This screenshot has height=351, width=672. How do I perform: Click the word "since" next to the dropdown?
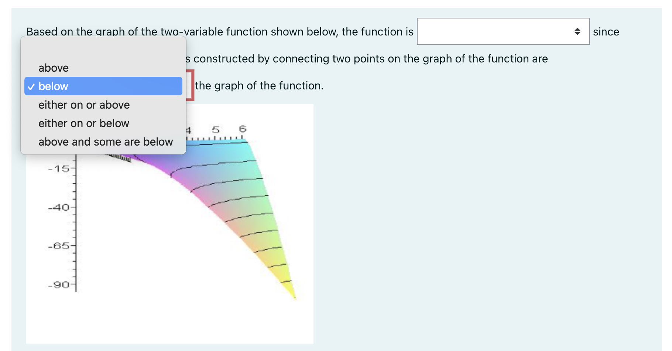(606, 32)
